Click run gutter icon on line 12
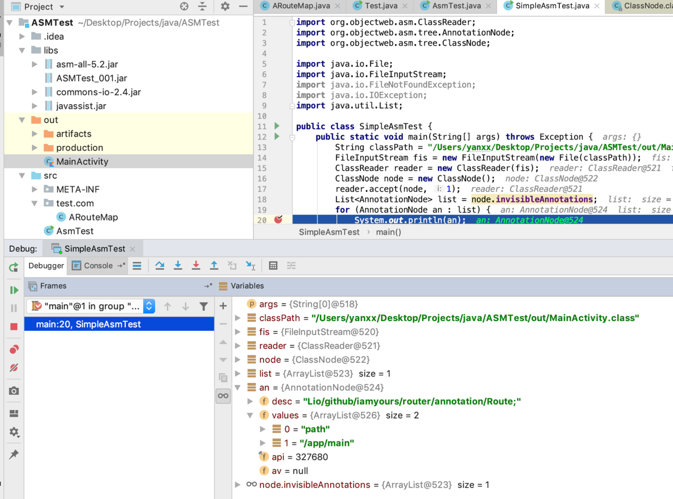Image resolution: width=673 pixels, height=499 pixels. tap(277, 136)
